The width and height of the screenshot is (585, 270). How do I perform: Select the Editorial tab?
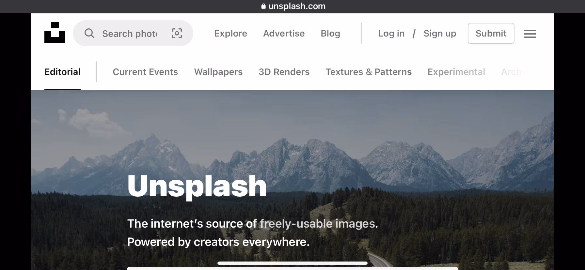62,72
